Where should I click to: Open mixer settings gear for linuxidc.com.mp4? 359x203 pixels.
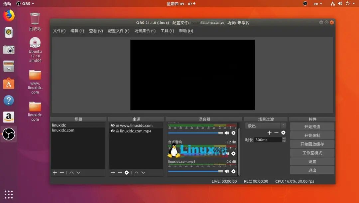pyautogui.click(x=233, y=171)
